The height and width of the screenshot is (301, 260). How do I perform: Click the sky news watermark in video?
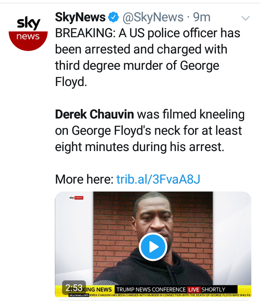pyautogui.click(x=76, y=198)
